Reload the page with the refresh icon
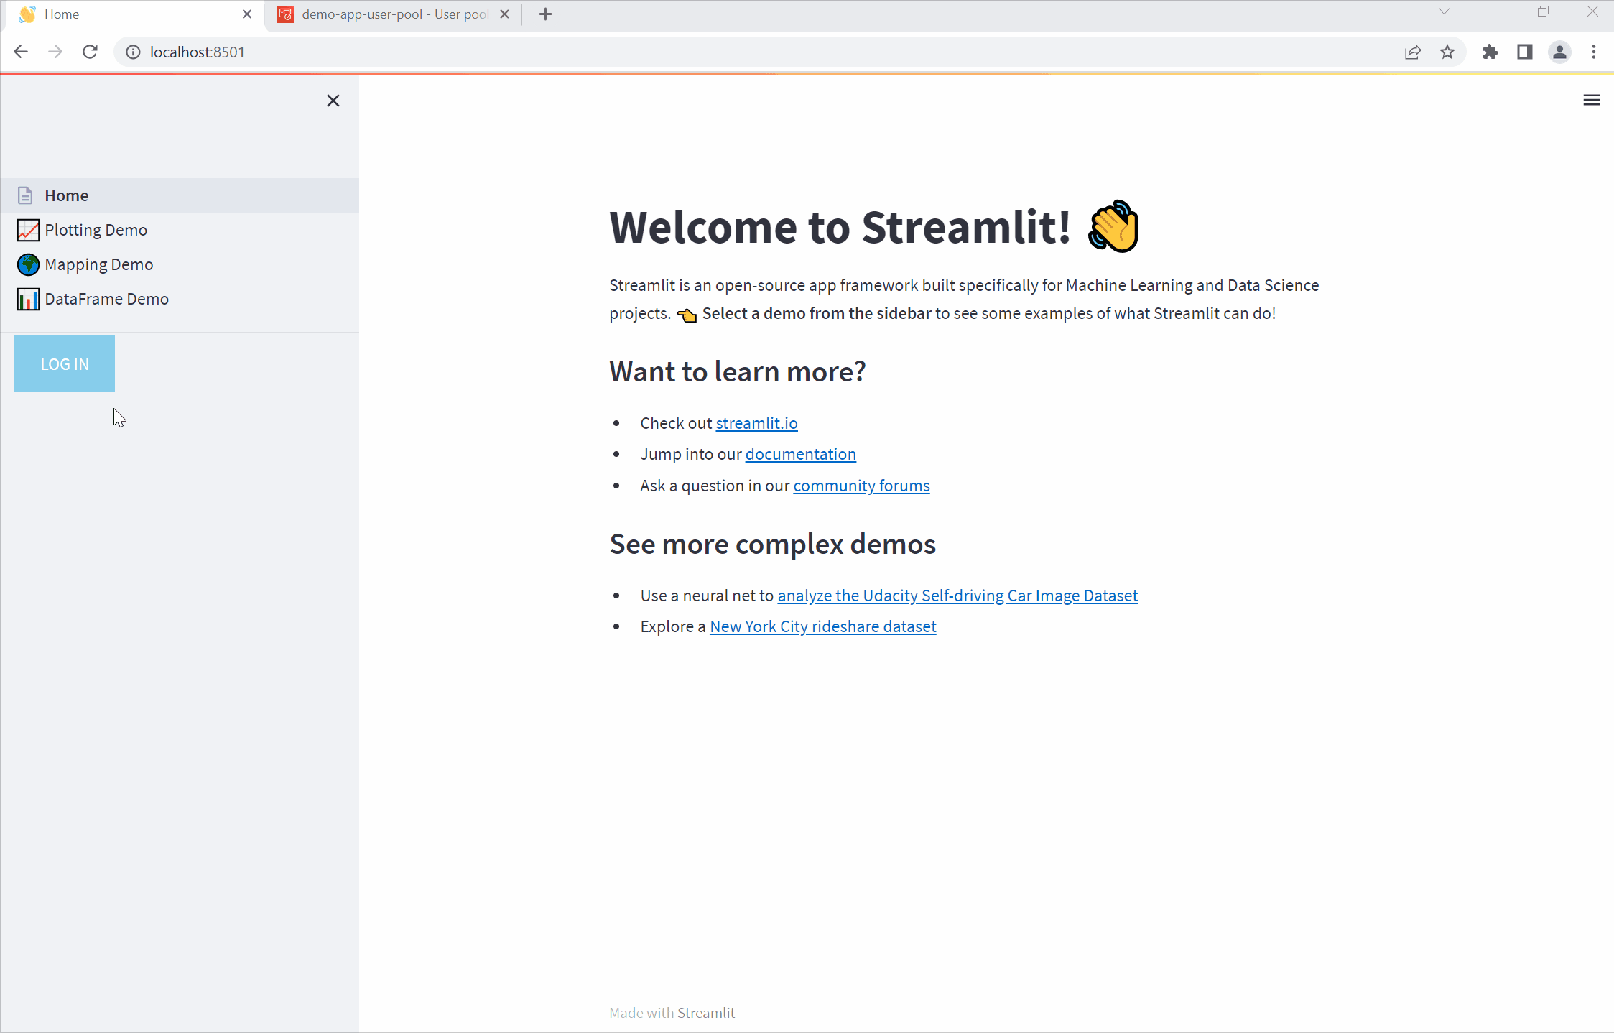1614x1033 pixels. point(90,52)
